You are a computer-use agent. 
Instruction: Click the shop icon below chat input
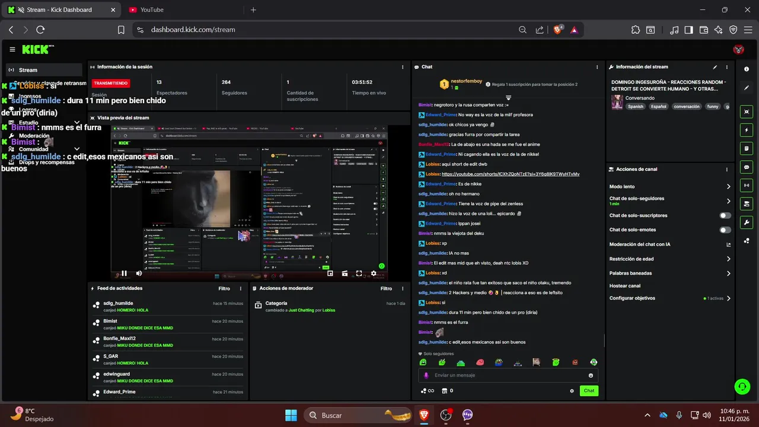444,391
